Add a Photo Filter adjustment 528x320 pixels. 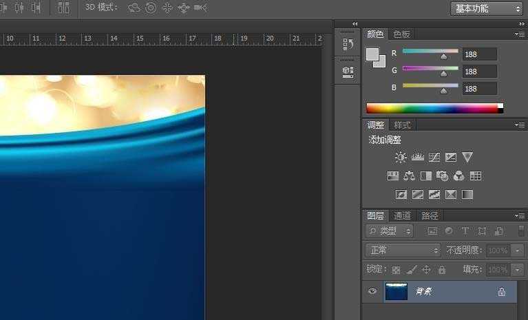pos(443,176)
